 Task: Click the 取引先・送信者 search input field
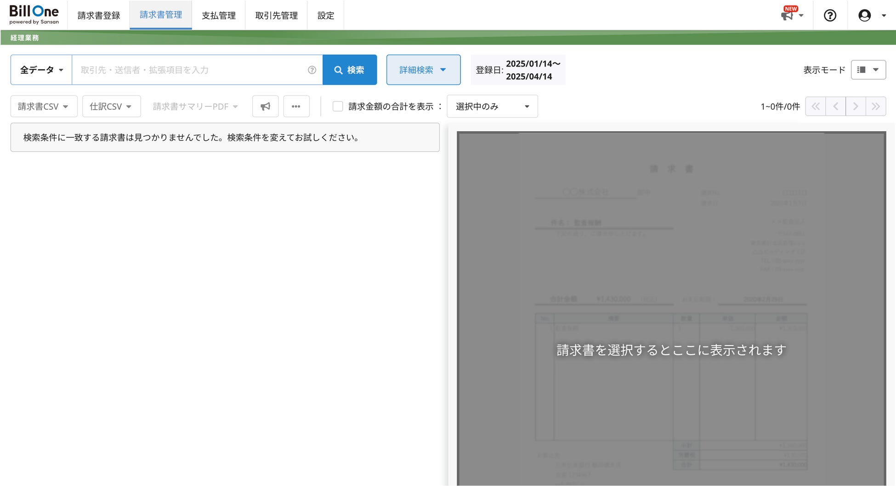(x=190, y=70)
